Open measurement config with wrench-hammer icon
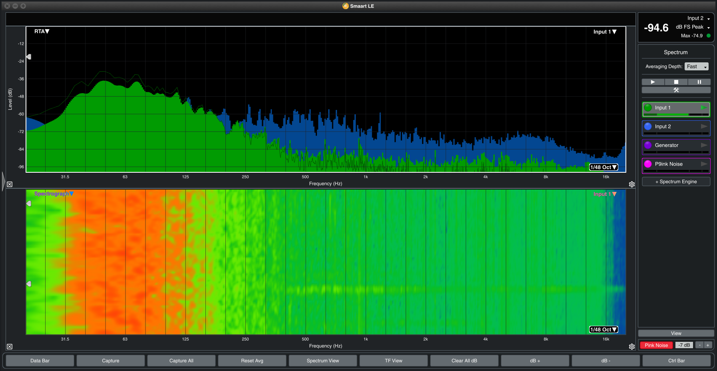 (676, 90)
